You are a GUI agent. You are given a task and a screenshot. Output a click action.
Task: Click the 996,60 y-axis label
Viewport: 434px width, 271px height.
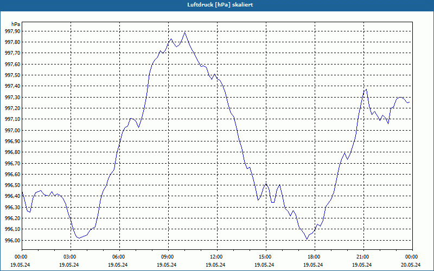tap(12, 174)
